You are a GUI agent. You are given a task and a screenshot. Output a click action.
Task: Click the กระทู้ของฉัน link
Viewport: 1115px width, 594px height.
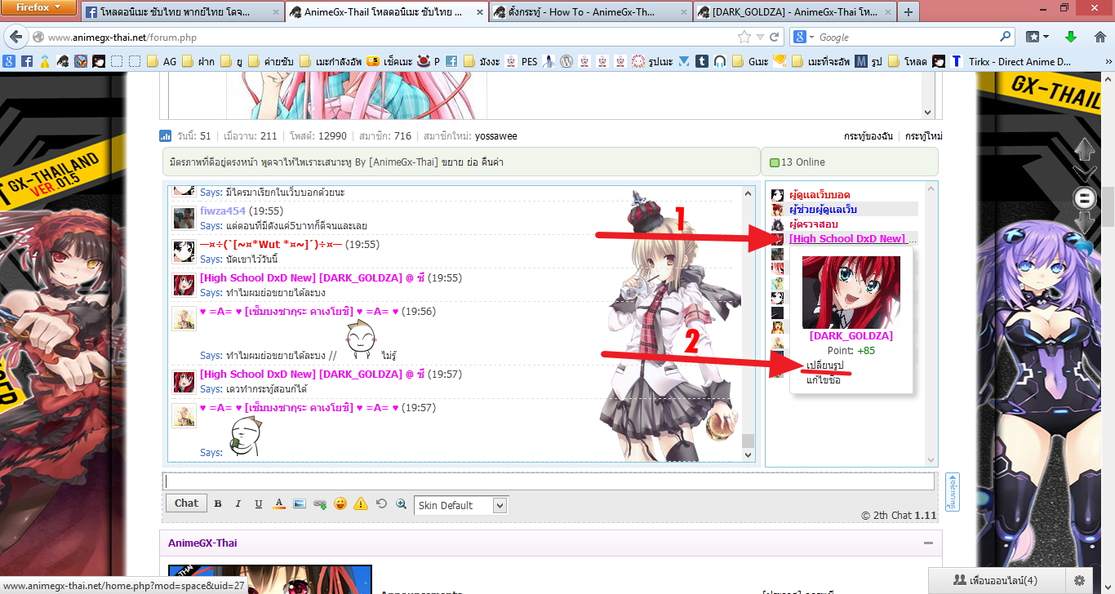pyautogui.click(x=870, y=136)
